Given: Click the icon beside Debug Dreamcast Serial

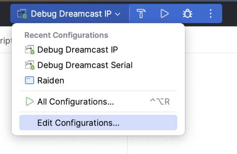Looking at the screenshot, I should point(30,65).
